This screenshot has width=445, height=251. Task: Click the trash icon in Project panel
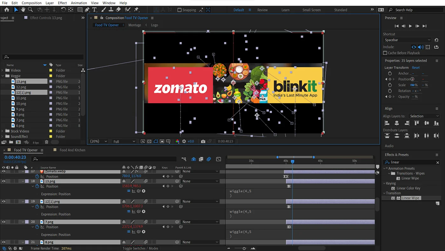pyautogui.click(x=47, y=142)
